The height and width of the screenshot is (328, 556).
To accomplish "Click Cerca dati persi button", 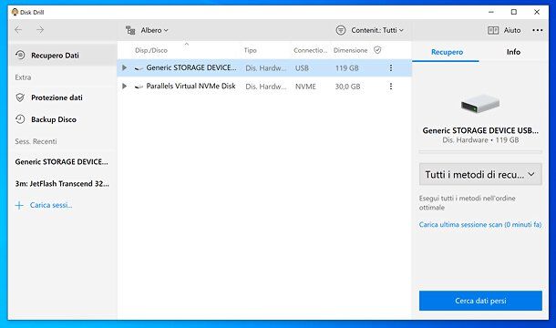I will [x=480, y=301].
